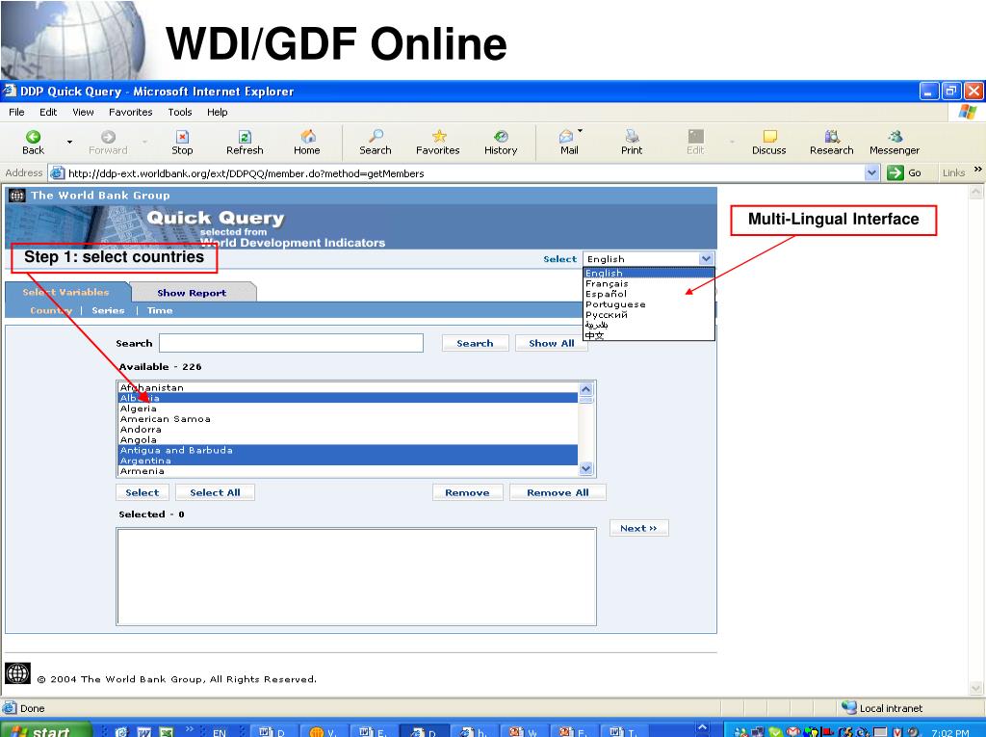Viewport: 986px width, 737px height.
Task: Click the EN language indicator on the taskbar
Action: click(x=220, y=732)
